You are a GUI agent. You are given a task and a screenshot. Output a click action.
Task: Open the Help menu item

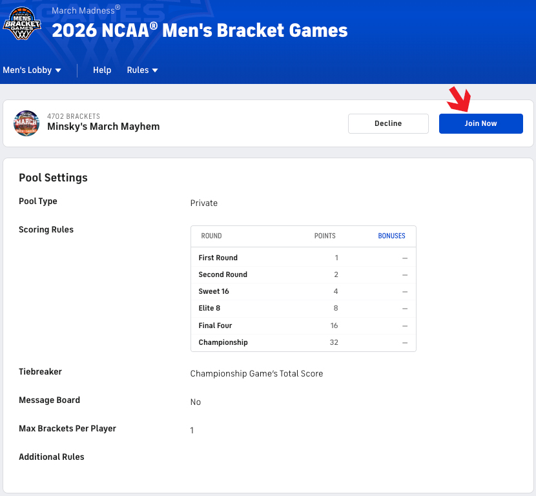pyautogui.click(x=102, y=70)
